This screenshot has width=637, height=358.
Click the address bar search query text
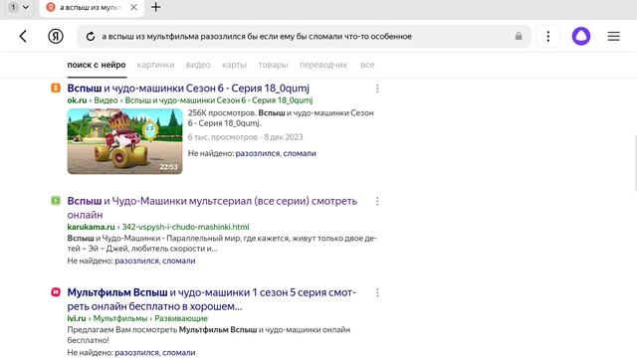coord(257,37)
